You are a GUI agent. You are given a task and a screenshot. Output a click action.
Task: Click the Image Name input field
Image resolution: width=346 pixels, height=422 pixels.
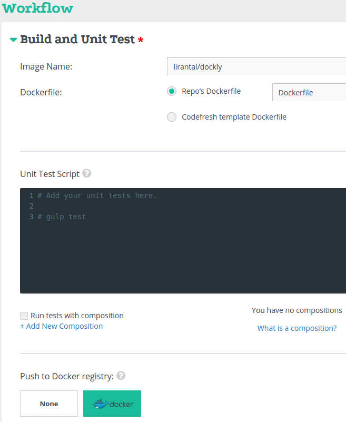[256, 67]
